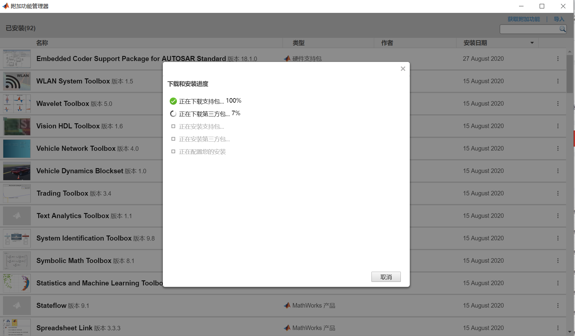Check the 正在安装第三方包 step checkbox
This screenshot has width=575, height=336.
click(173, 139)
